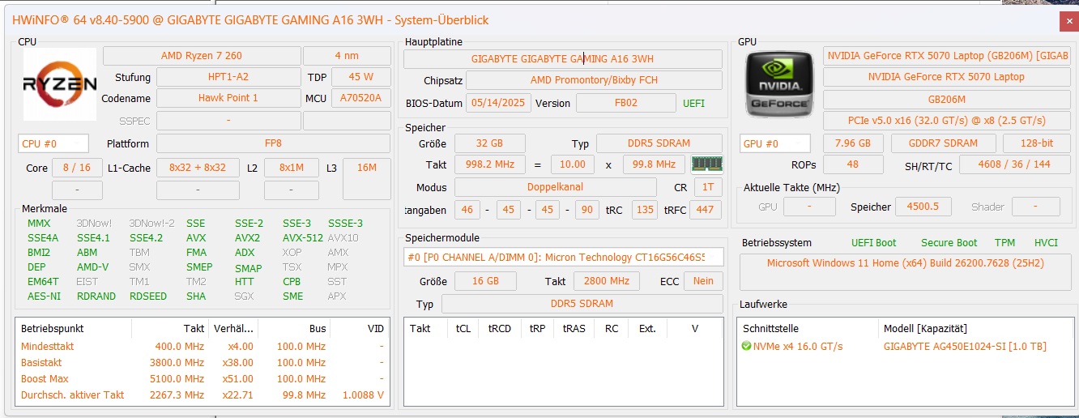Click the FP8 platform field

coord(273,143)
